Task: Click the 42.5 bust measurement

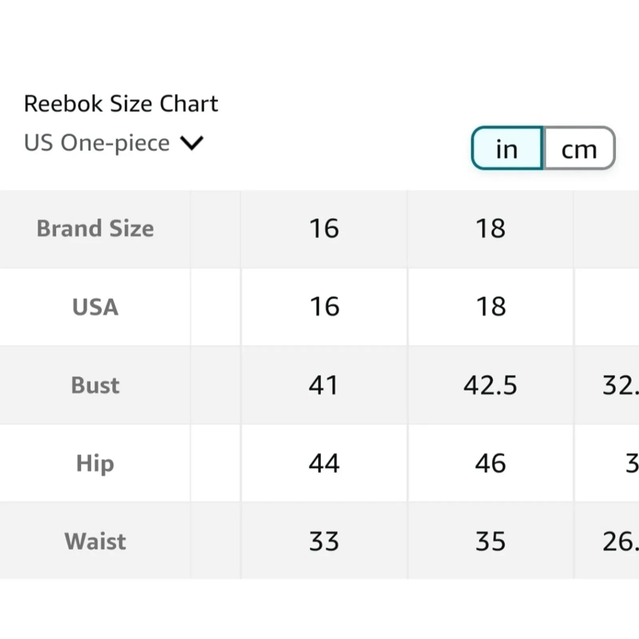Action: 490,385
